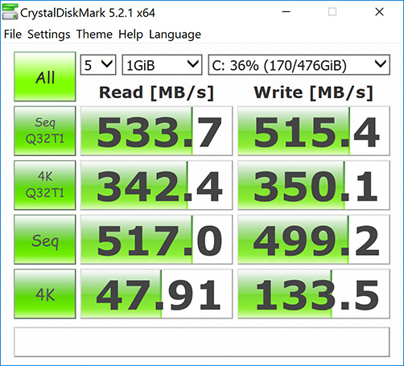Click the Seq Q32T1 read result 533.7
This screenshot has width=404, height=366.
[x=156, y=131]
